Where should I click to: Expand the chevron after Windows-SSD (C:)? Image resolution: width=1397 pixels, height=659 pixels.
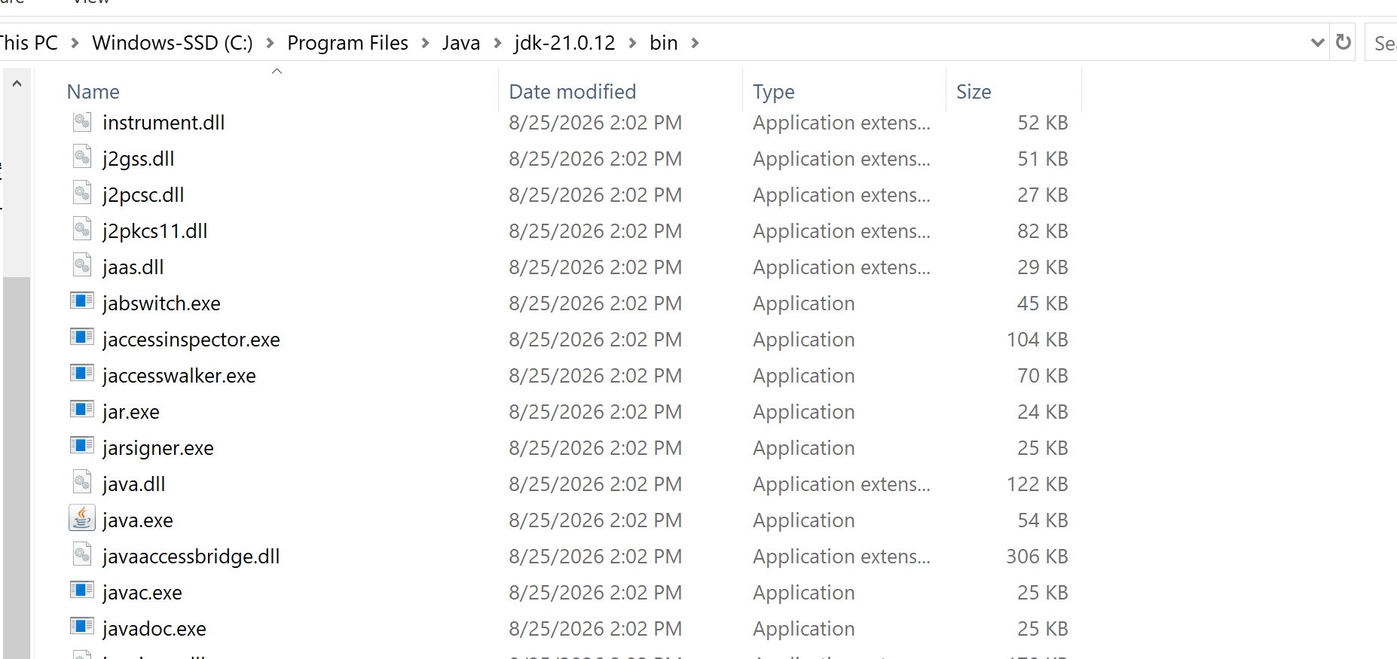click(270, 43)
